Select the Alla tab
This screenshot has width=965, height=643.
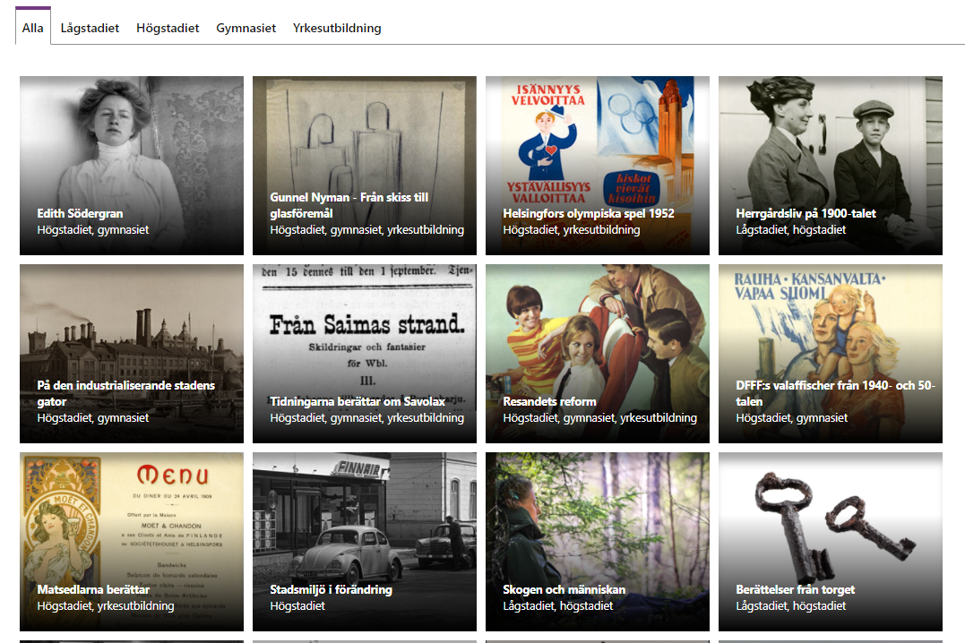[32, 28]
